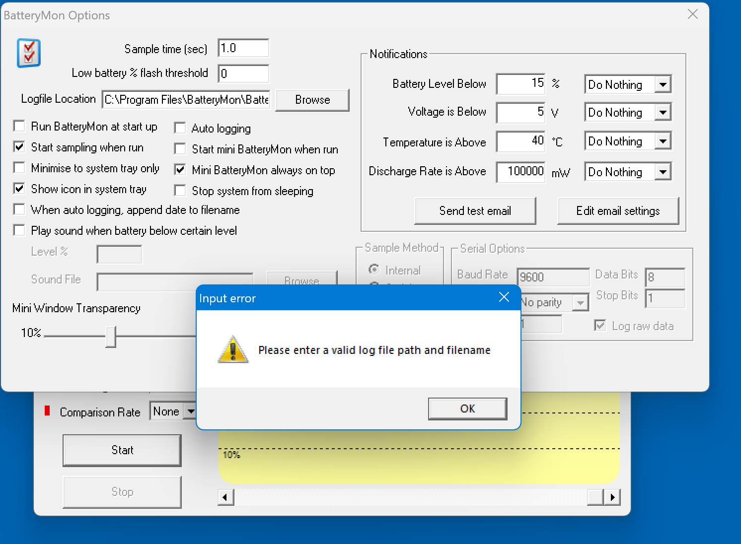Viewport: 741px width, 544px height.
Task: Click the Baud Rate field
Action: point(553,277)
